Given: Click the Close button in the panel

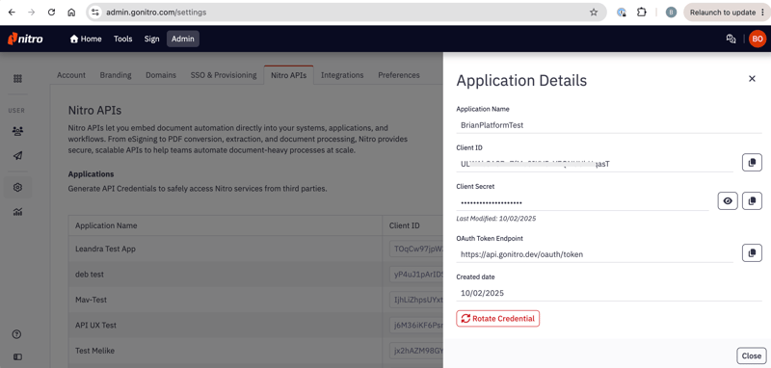Looking at the screenshot, I should [752, 355].
